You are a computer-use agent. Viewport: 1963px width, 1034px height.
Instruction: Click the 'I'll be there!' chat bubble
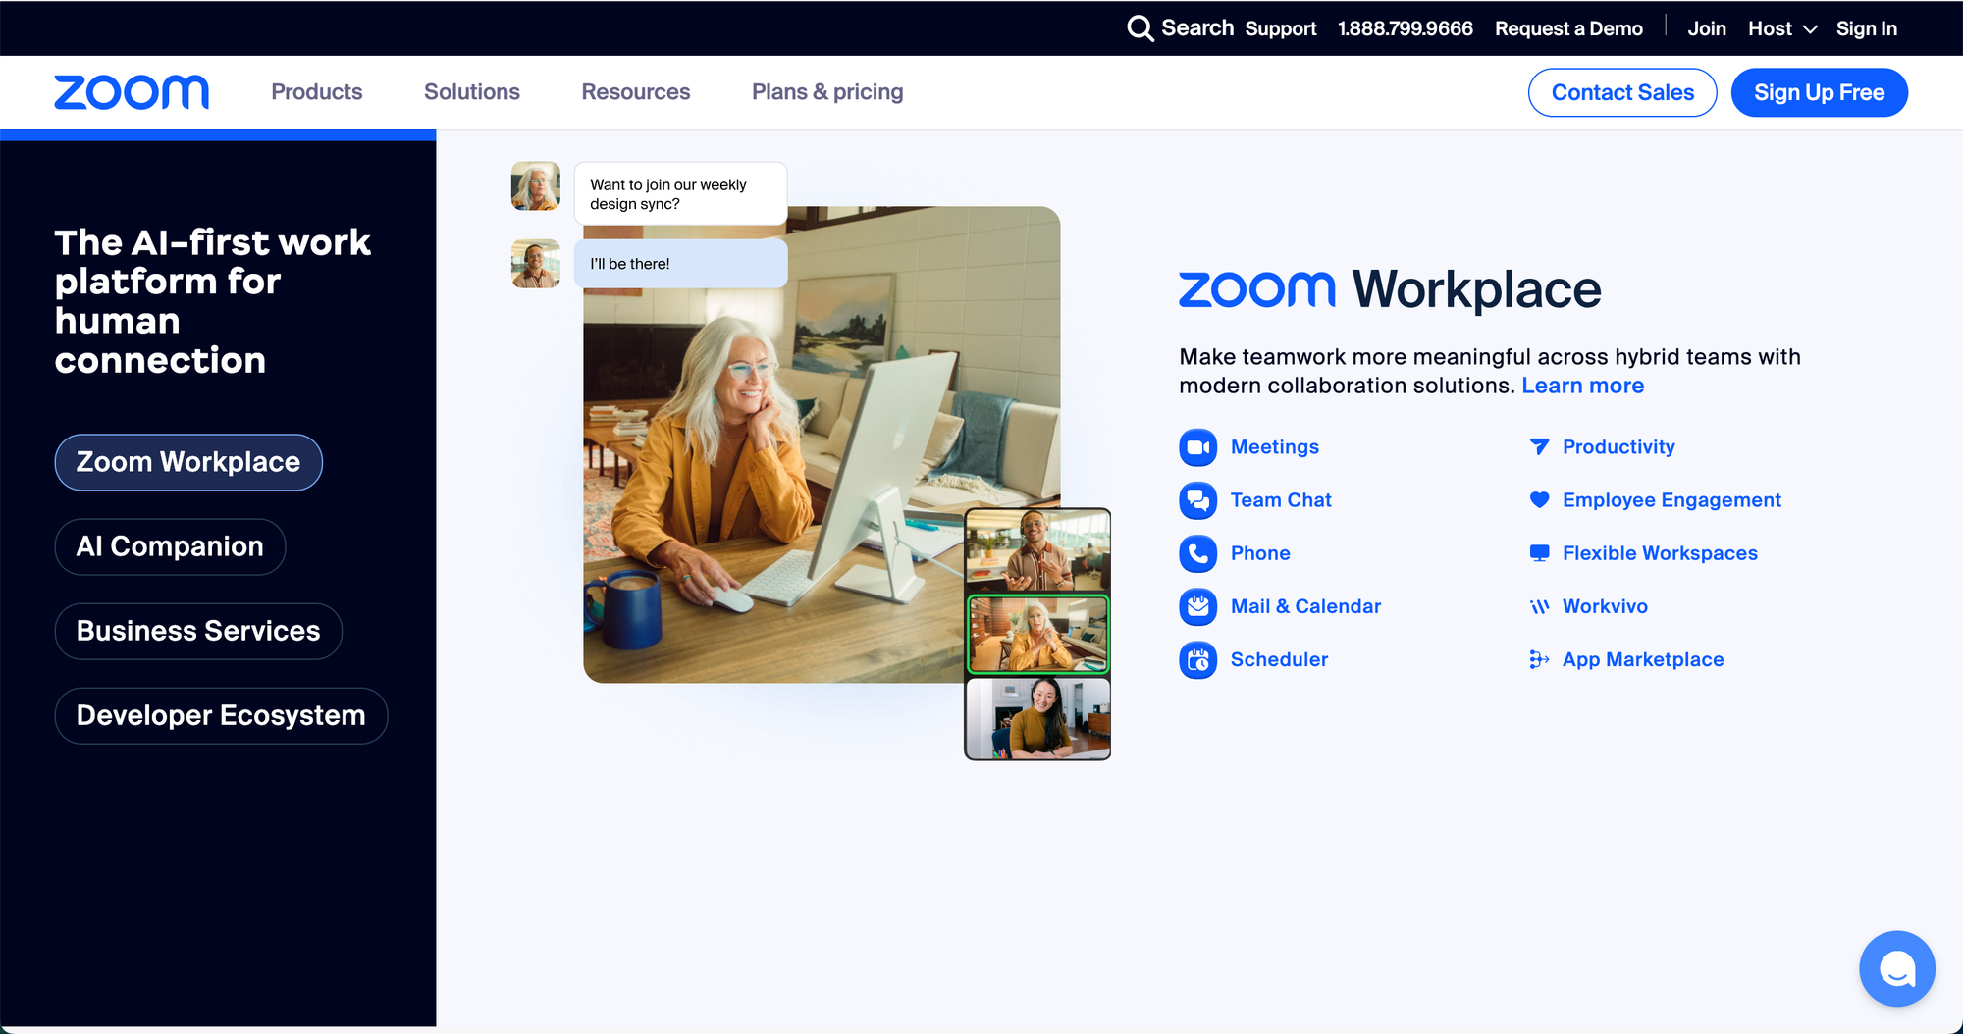tap(680, 264)
